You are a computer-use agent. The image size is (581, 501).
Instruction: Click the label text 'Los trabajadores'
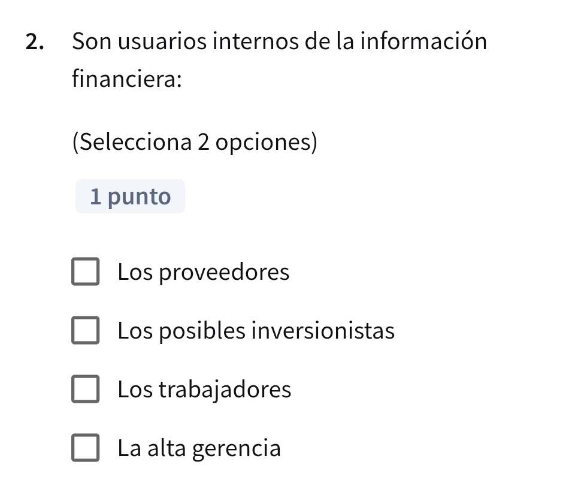point(205,389)
